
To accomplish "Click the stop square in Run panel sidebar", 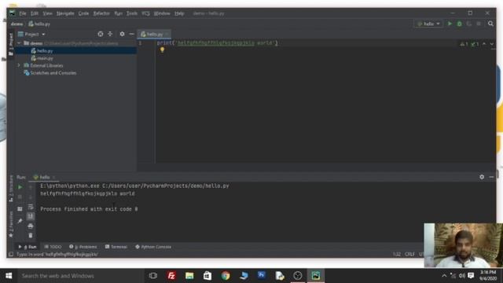I will pyautogui.click(x=20, y=197).
